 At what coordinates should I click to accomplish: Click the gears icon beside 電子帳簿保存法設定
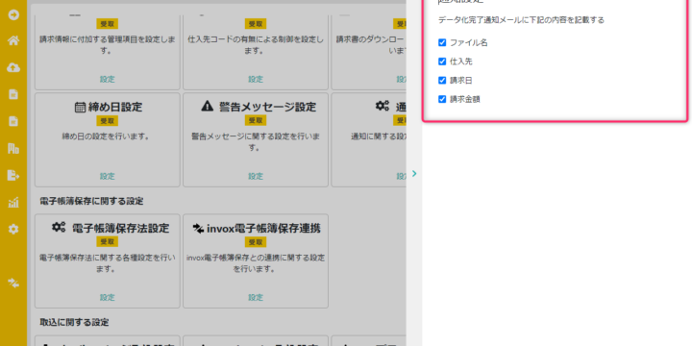click(59, 227)
